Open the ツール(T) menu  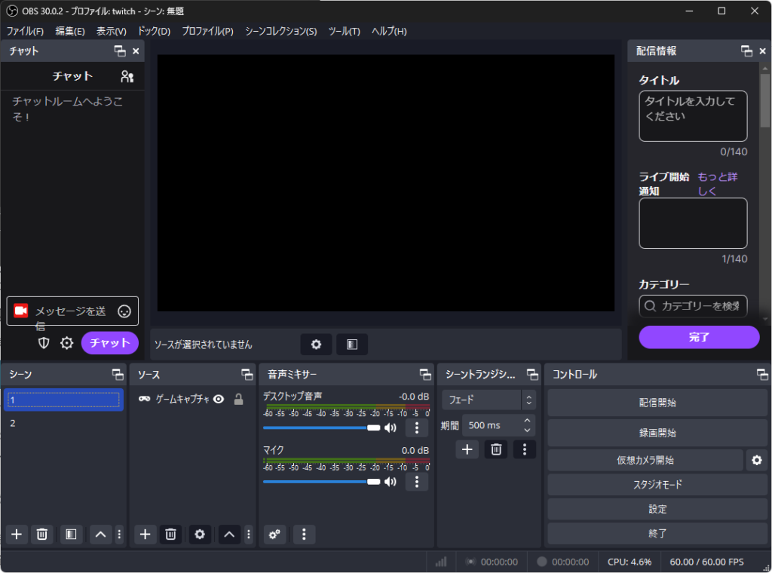[x=344, y=31]
